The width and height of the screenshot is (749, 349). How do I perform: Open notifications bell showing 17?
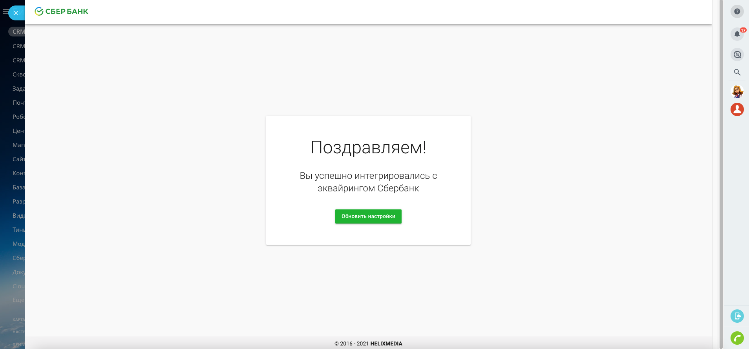737,34
